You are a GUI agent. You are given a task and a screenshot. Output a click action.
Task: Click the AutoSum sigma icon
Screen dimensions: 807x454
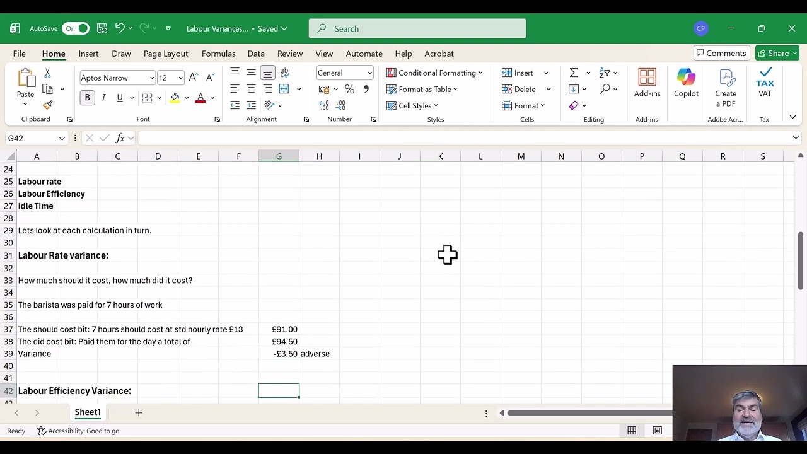pos(574,73)
